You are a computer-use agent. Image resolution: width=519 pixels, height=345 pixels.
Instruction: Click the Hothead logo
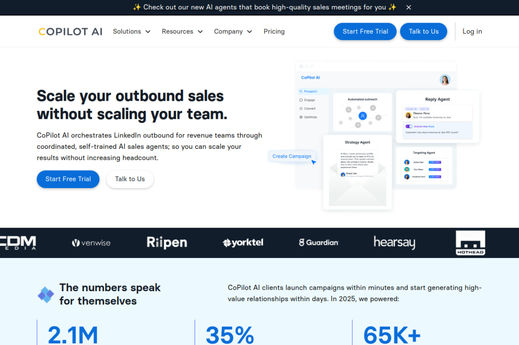coord(470,243)
